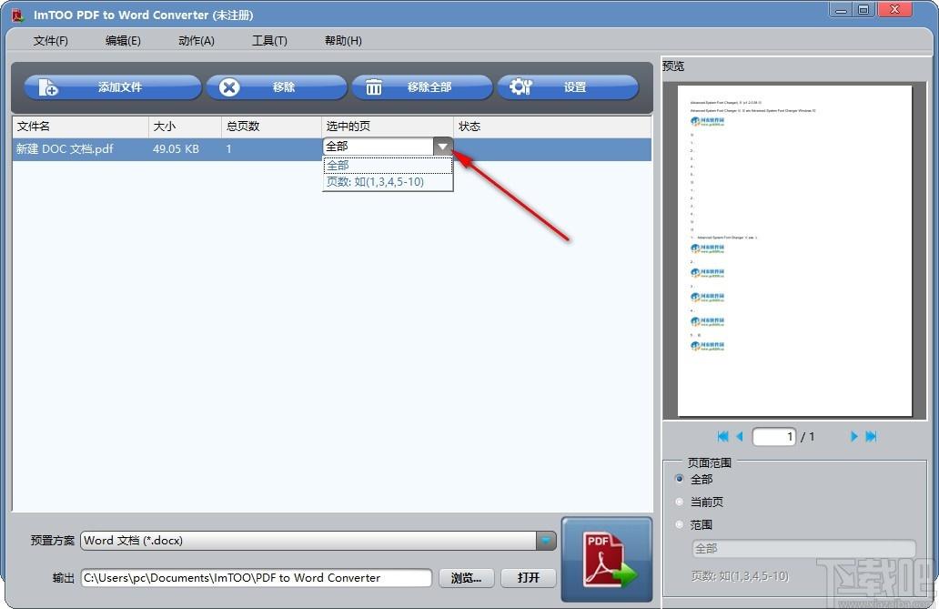Click the output path field
Image resolution: width=939 pixels, height=609 pixels.
click(257, 578)
